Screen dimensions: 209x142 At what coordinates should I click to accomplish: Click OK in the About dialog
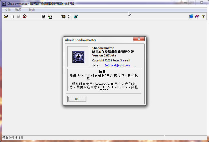click(77, 99)
